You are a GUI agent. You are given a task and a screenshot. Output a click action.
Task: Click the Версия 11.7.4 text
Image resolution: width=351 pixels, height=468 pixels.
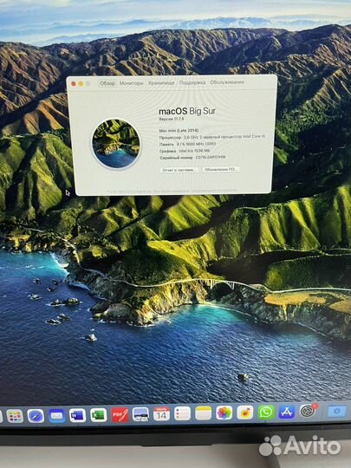point(172,119)
